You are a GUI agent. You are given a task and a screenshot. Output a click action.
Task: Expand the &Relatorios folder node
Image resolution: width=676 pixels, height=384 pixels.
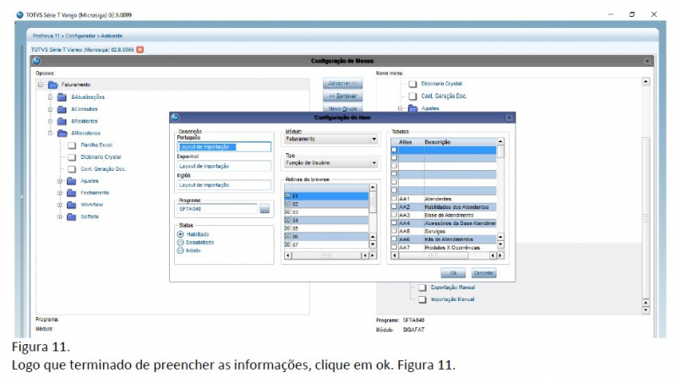(x=51, y=121)
